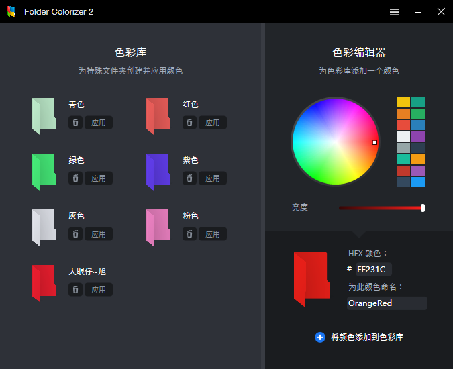Apply the 大眼仔~旭 color
Screen dimensions: 453x369
(99, 290)
